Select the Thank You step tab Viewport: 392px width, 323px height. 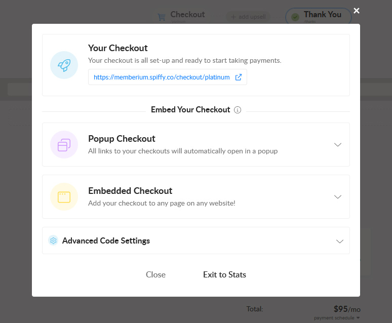tap(319, 17)
